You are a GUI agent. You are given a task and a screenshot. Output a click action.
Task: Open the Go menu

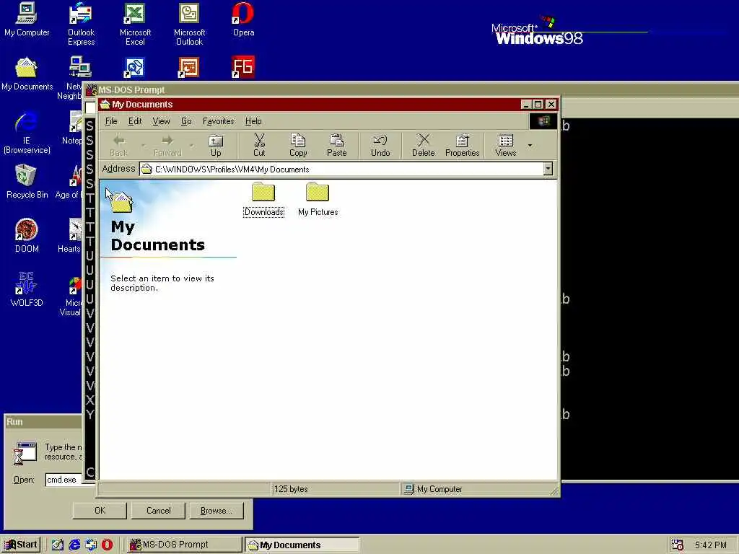[186, 121]
